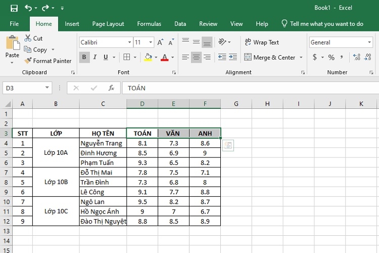The height and width of the screenshot is (253, 379).
Task: Toggle Bold formatting
Action: pos(84,57)
